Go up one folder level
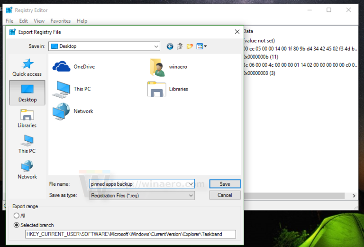This screenshot has height=247, width=364. 180,46
